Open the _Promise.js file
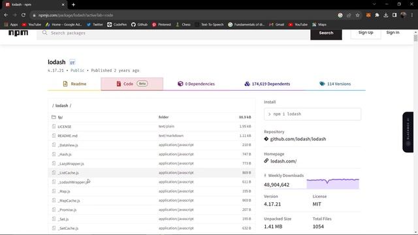This screenshot has width=418, height=235. (67, 210)
